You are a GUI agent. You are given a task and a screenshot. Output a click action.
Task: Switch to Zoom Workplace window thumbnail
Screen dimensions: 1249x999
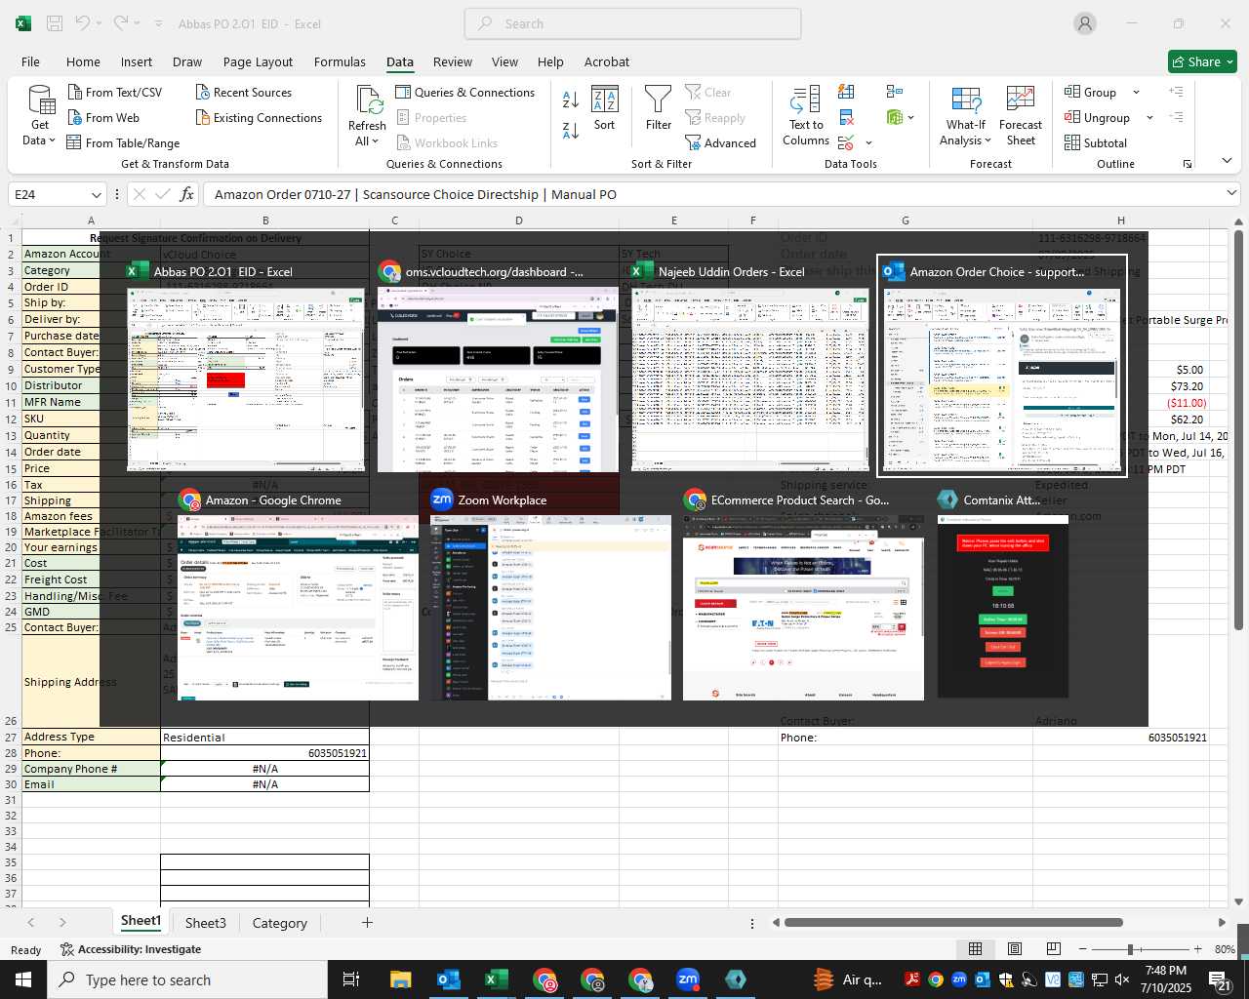coord(550,594)
